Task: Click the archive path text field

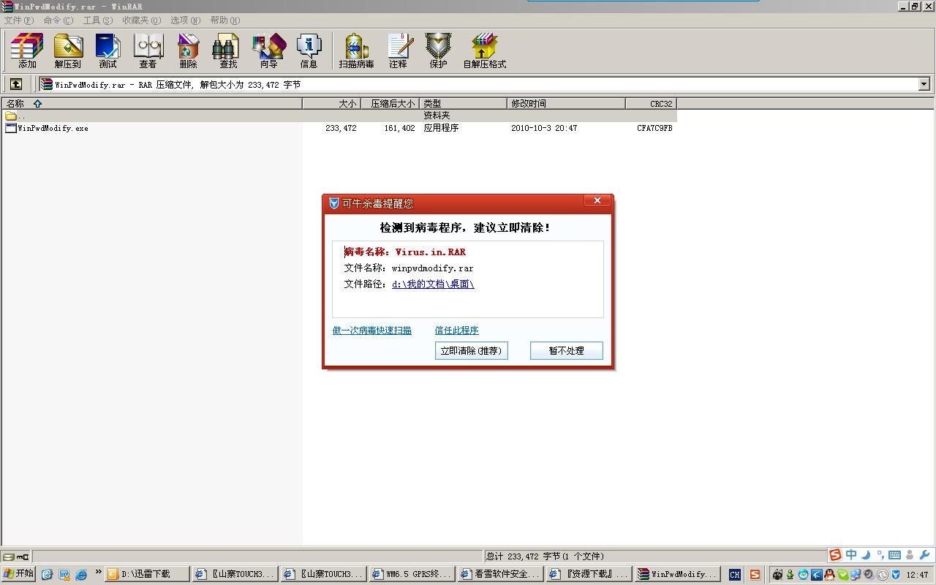Action: [x=478, y=84]
